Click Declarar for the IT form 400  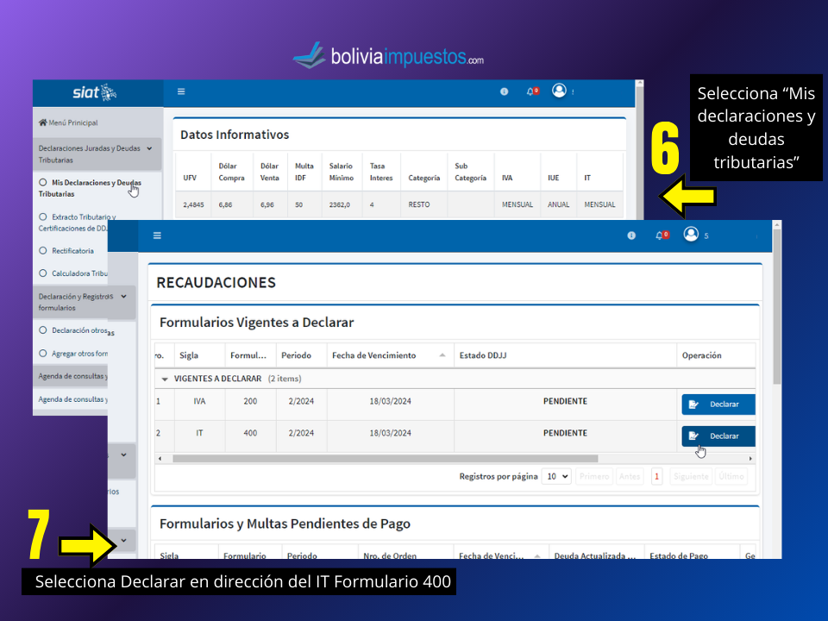point(716,436)
